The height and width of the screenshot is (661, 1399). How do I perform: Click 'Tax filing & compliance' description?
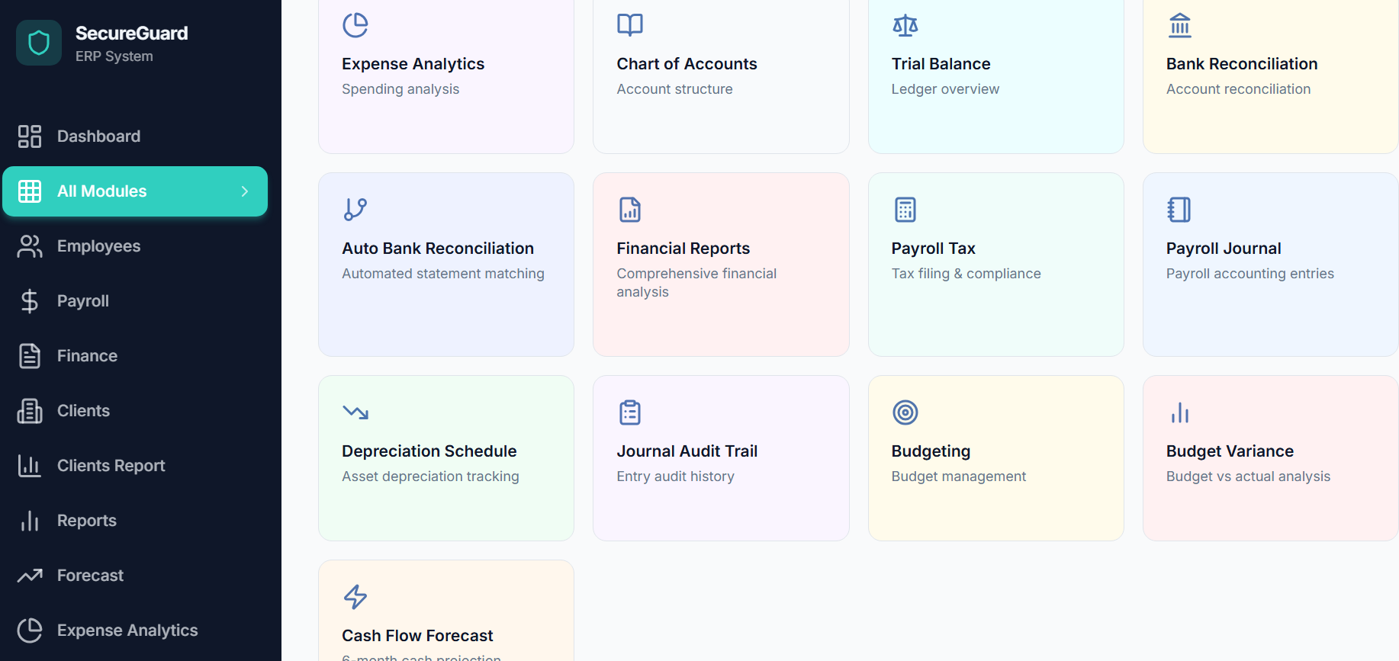pyautogui.click(x=966, y=274)
